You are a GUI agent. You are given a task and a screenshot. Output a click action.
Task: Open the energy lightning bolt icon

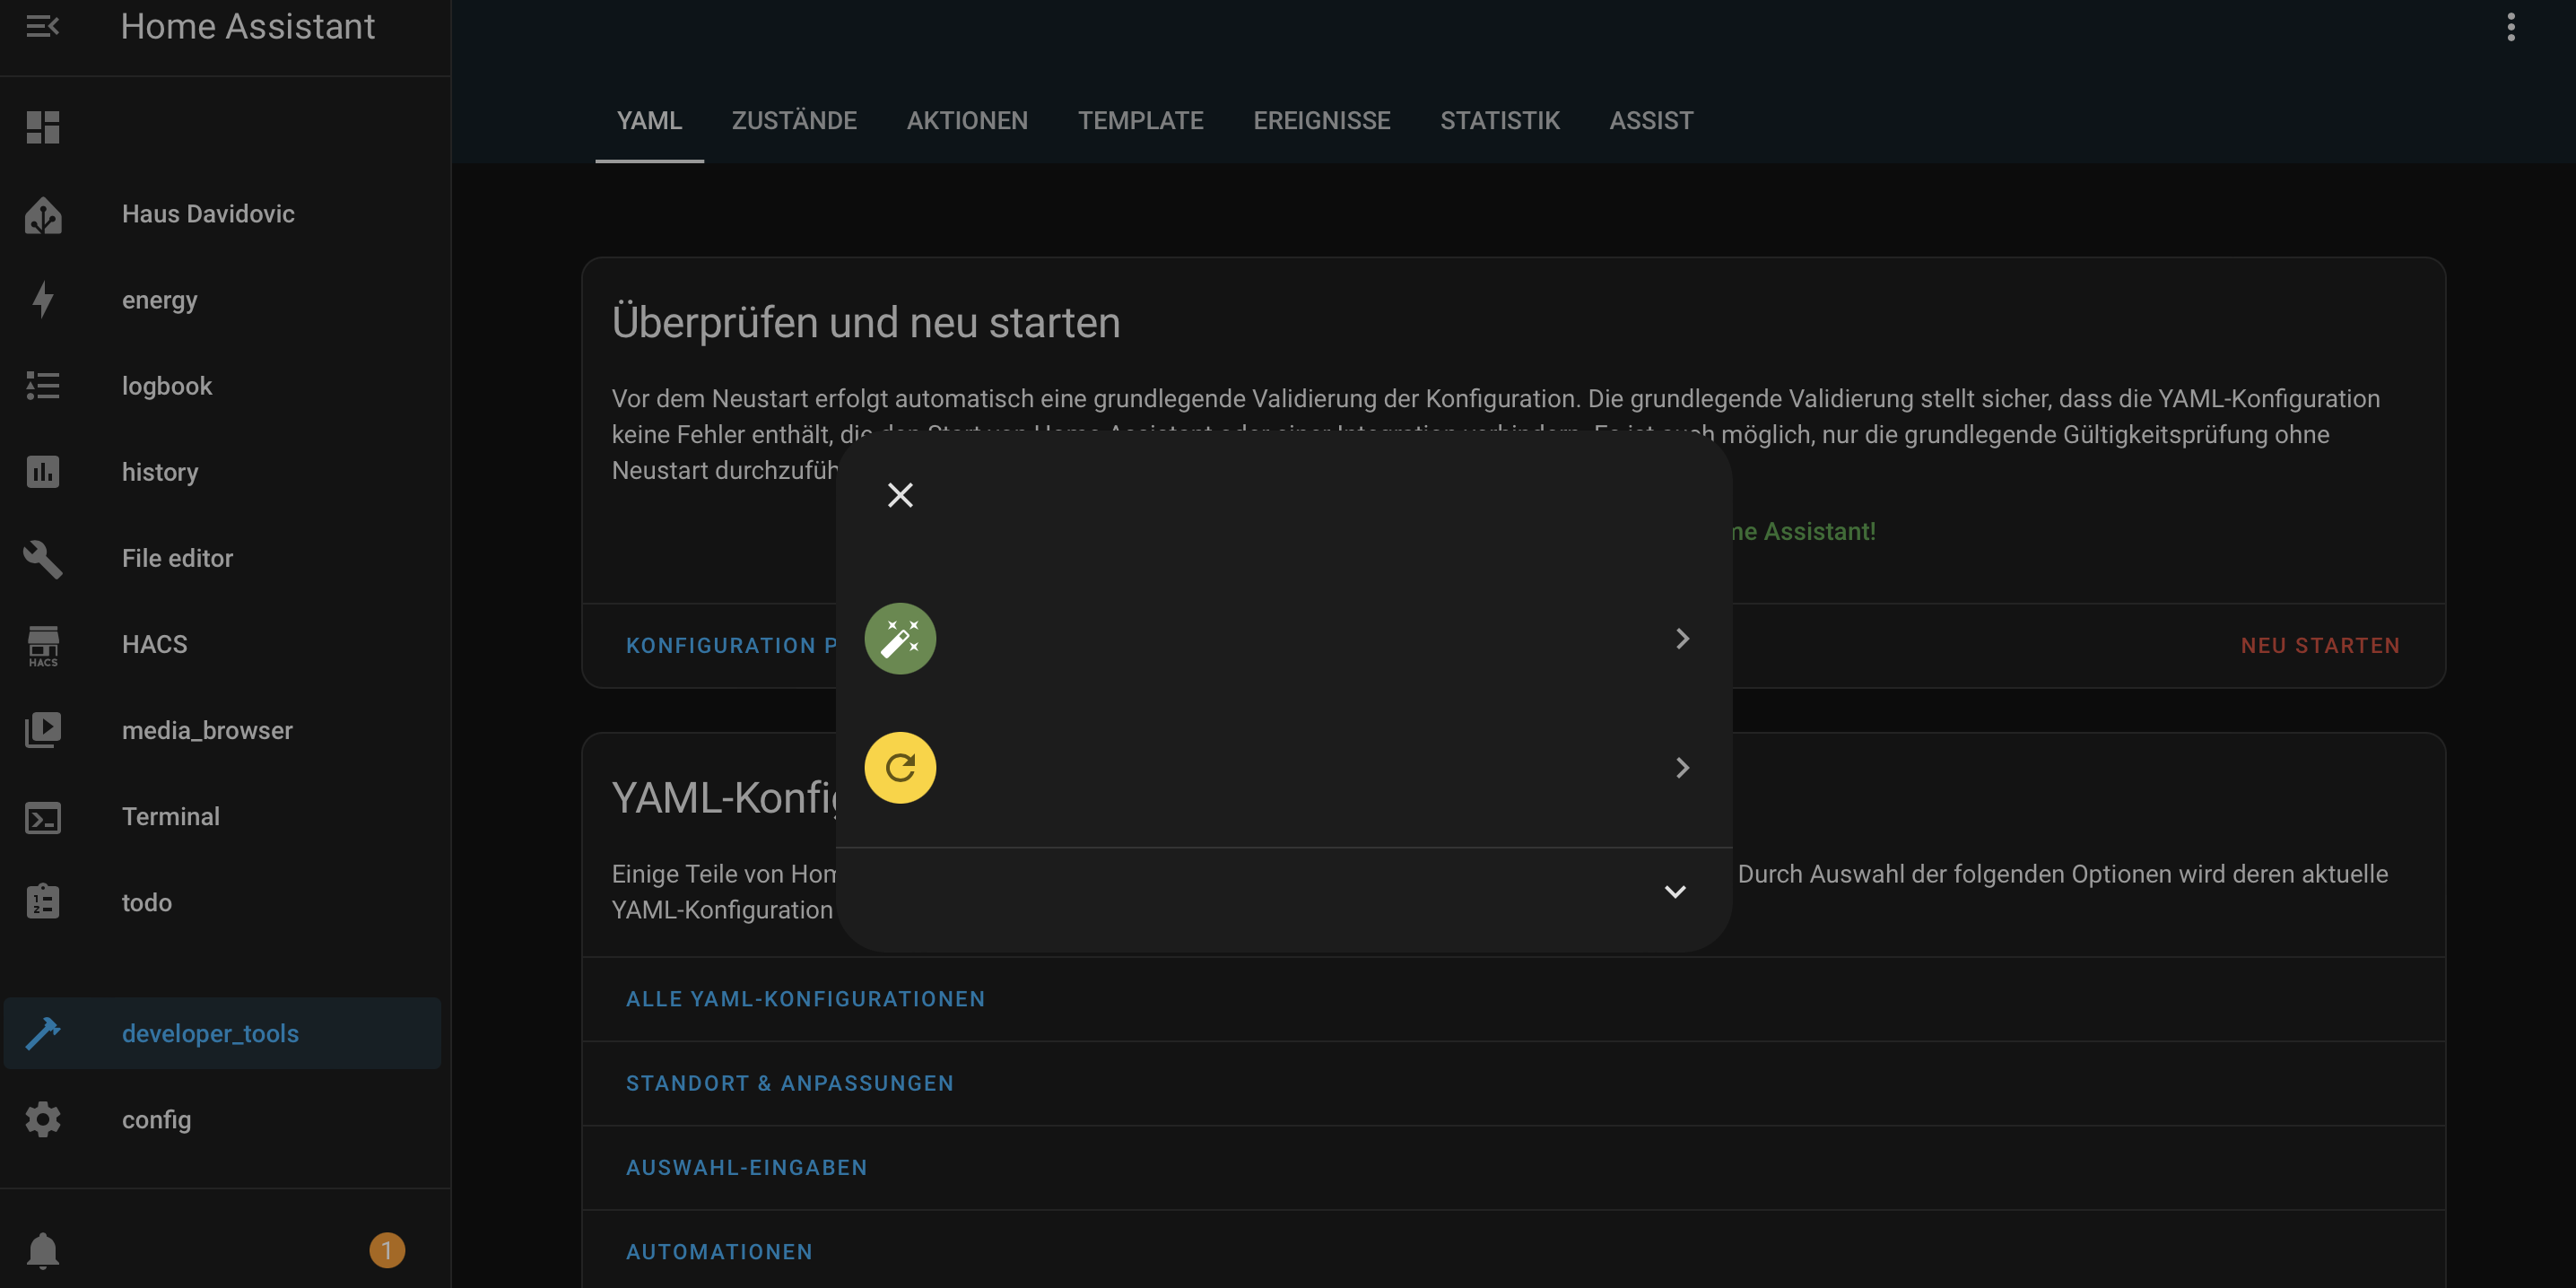click(43, 299)
